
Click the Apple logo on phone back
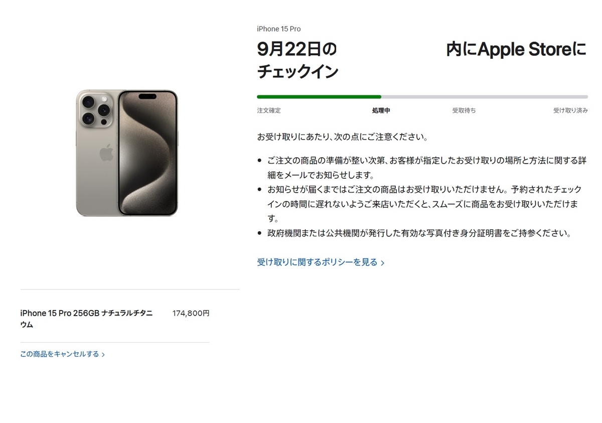coord(106,153)
